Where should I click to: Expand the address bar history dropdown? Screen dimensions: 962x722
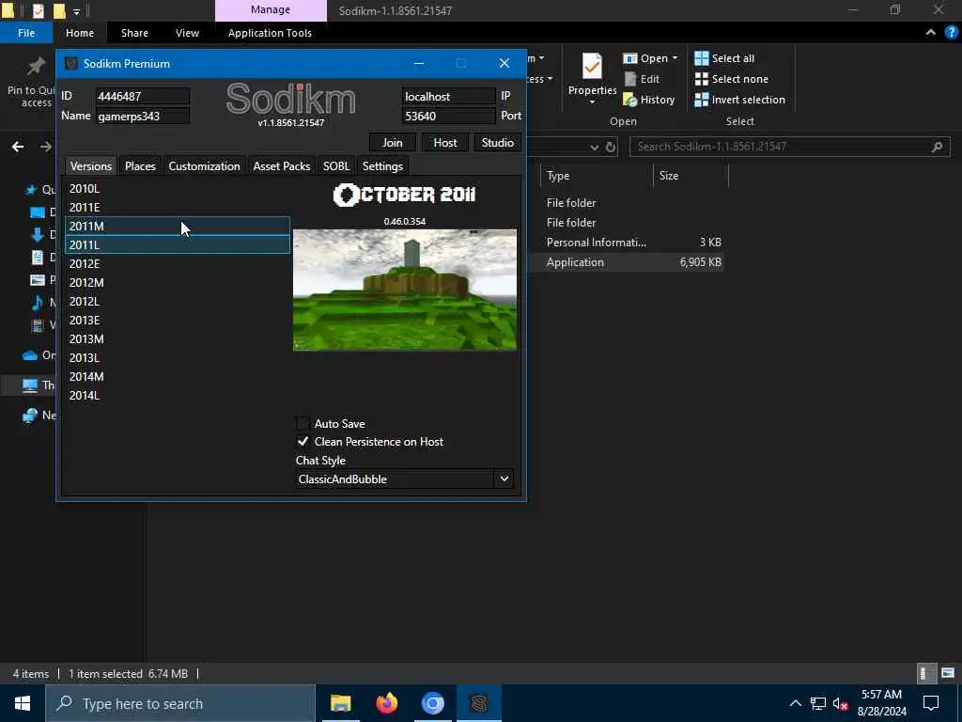click(594, 147)
